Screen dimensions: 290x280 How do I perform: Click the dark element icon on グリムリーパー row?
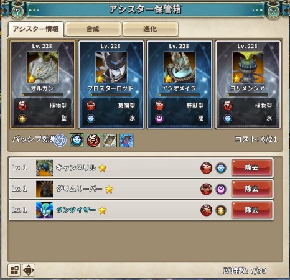coord(221,189)
